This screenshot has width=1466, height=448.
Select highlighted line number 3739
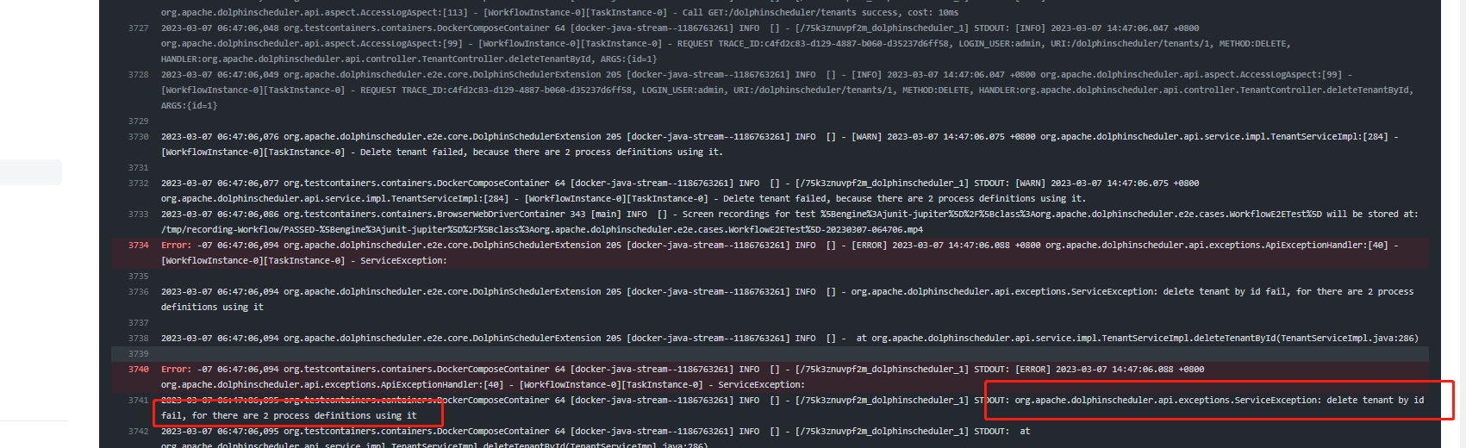(138, 354)
